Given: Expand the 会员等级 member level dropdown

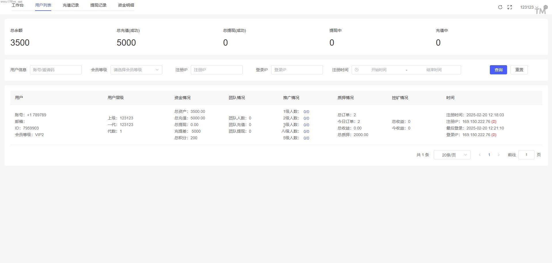Looking at the screenshot, I should click(136, 70).
